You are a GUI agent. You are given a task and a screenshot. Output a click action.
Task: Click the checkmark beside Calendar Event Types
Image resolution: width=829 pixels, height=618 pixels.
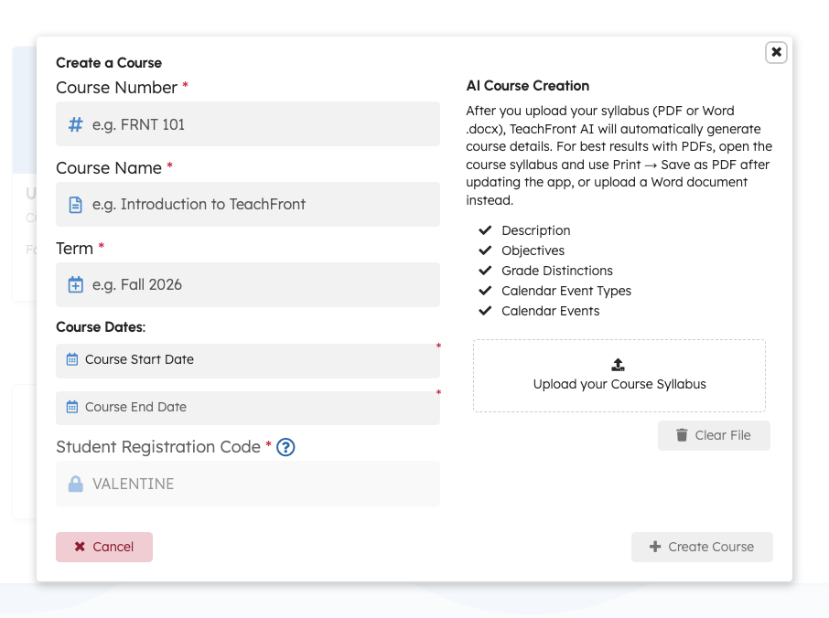[x=485, y=291]
